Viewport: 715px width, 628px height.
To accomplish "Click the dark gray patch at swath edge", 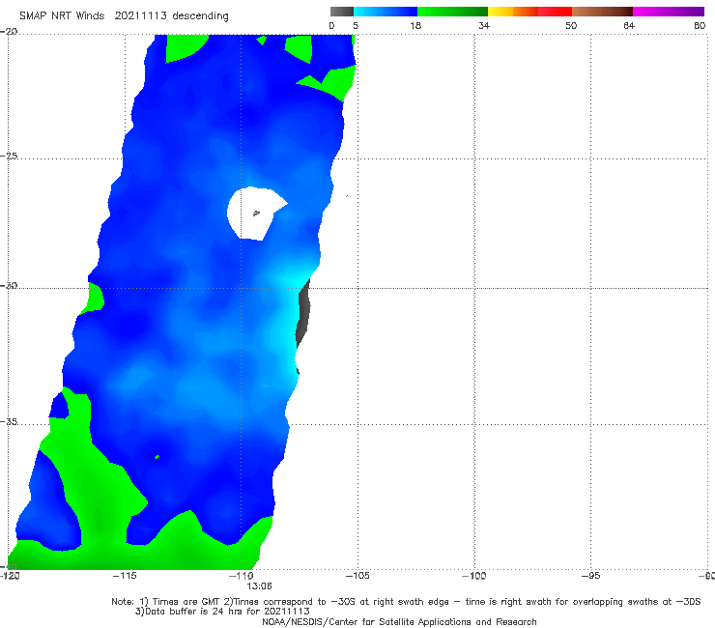I will coord(303,315).
